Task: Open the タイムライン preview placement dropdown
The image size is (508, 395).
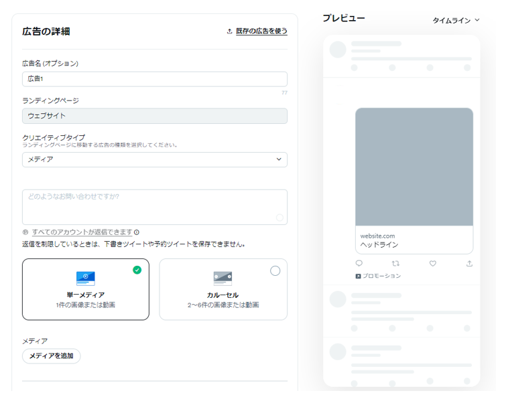Action: pos(456,20)
